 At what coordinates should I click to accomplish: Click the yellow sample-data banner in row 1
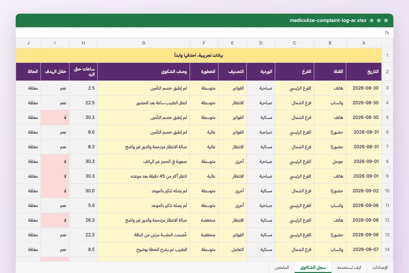point(199,55)
